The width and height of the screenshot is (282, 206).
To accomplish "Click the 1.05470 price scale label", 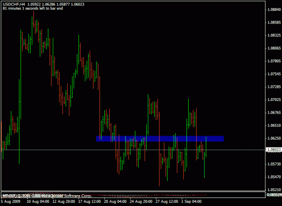I will (274, 177).
